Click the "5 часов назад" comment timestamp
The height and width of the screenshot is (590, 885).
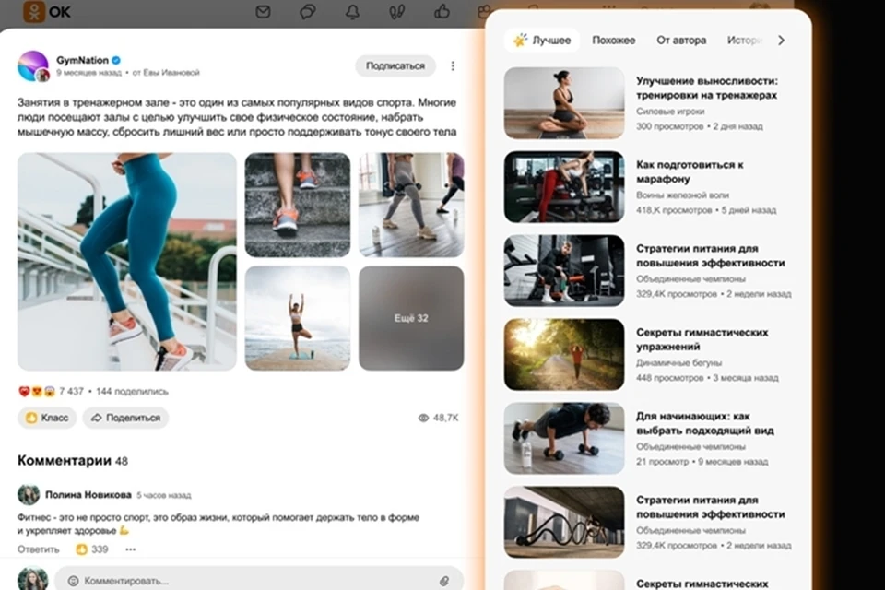[x=164, y=495]
